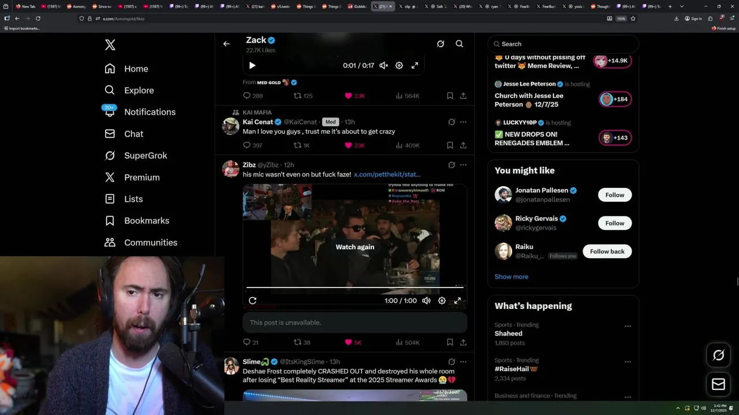Replay Zibz video with replay icon

[252, 301]
